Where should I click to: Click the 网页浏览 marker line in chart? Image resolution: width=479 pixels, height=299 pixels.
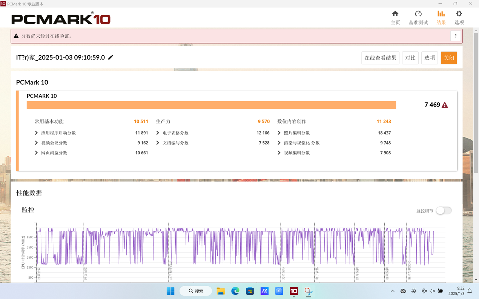[83, 252]
